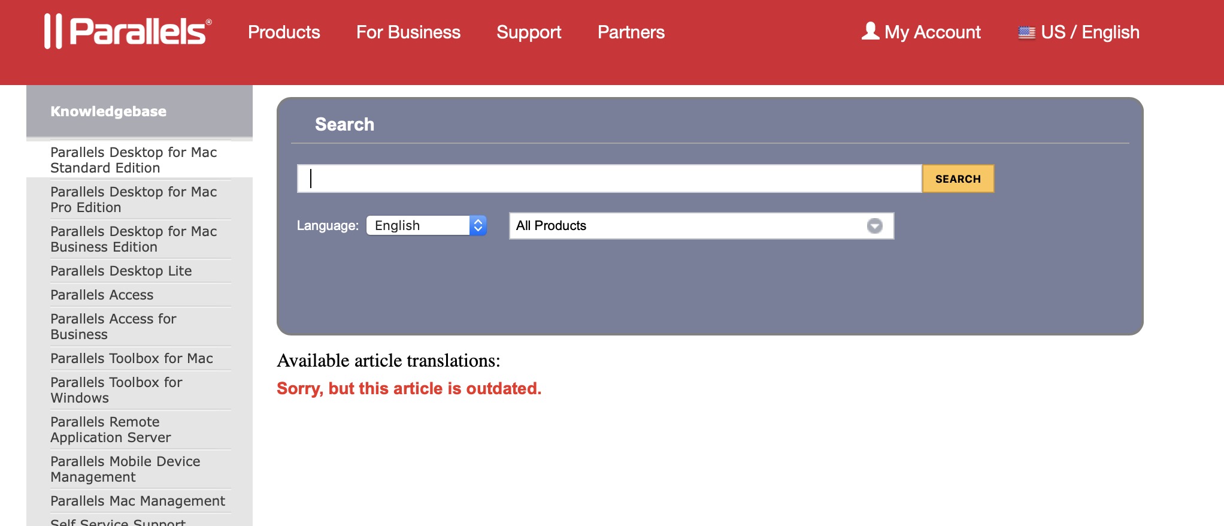Screen dimensions: 1224x526
Task: Click the US flag icon
Action: tap(1026, 32)
